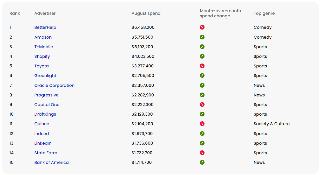Click BetterHelp's red down-arrow spend icon
Screen dimensions: 320x175
coord(202,27)
